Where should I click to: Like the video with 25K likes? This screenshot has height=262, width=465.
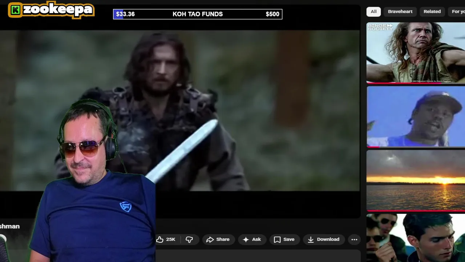coord(166,239)
